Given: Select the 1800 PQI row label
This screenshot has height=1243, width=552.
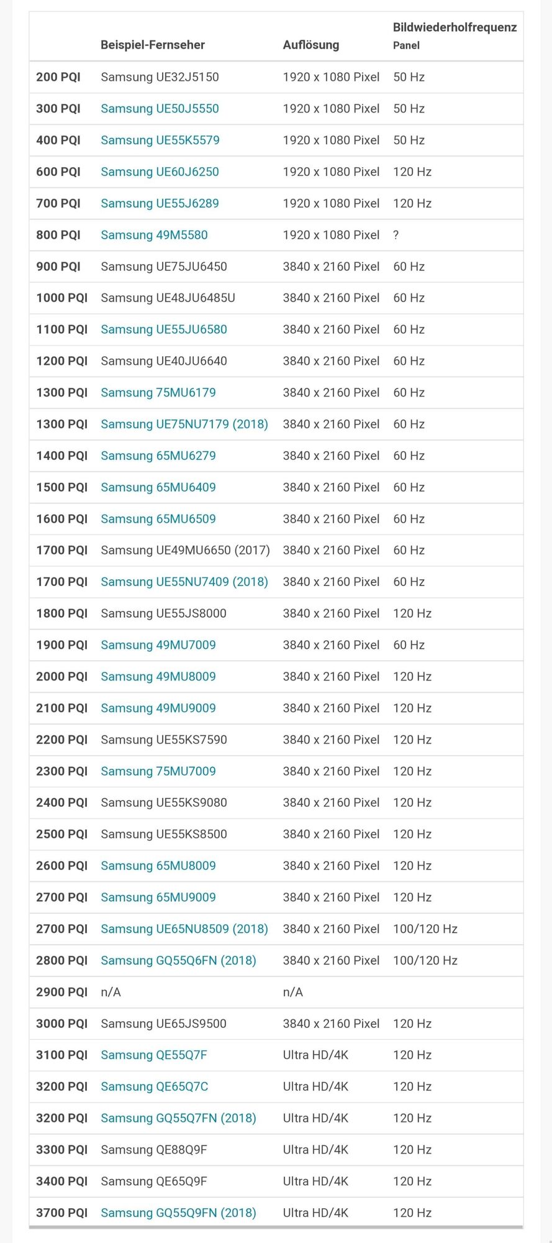Looking at the screenshot, I should (x=62, y=613).
